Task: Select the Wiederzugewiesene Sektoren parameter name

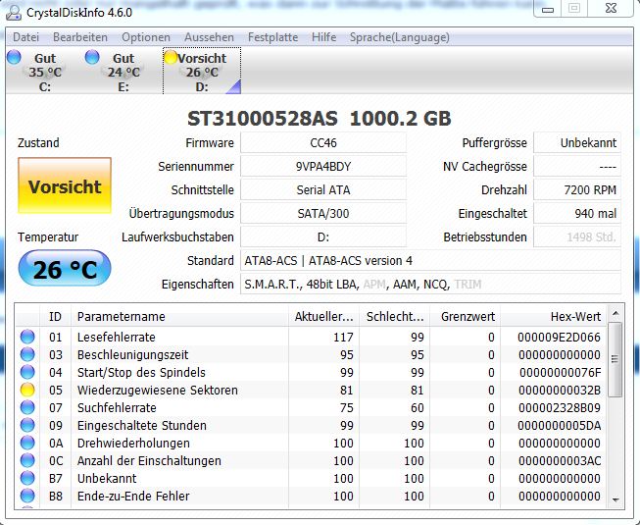Action: click(x=158, y=391)
